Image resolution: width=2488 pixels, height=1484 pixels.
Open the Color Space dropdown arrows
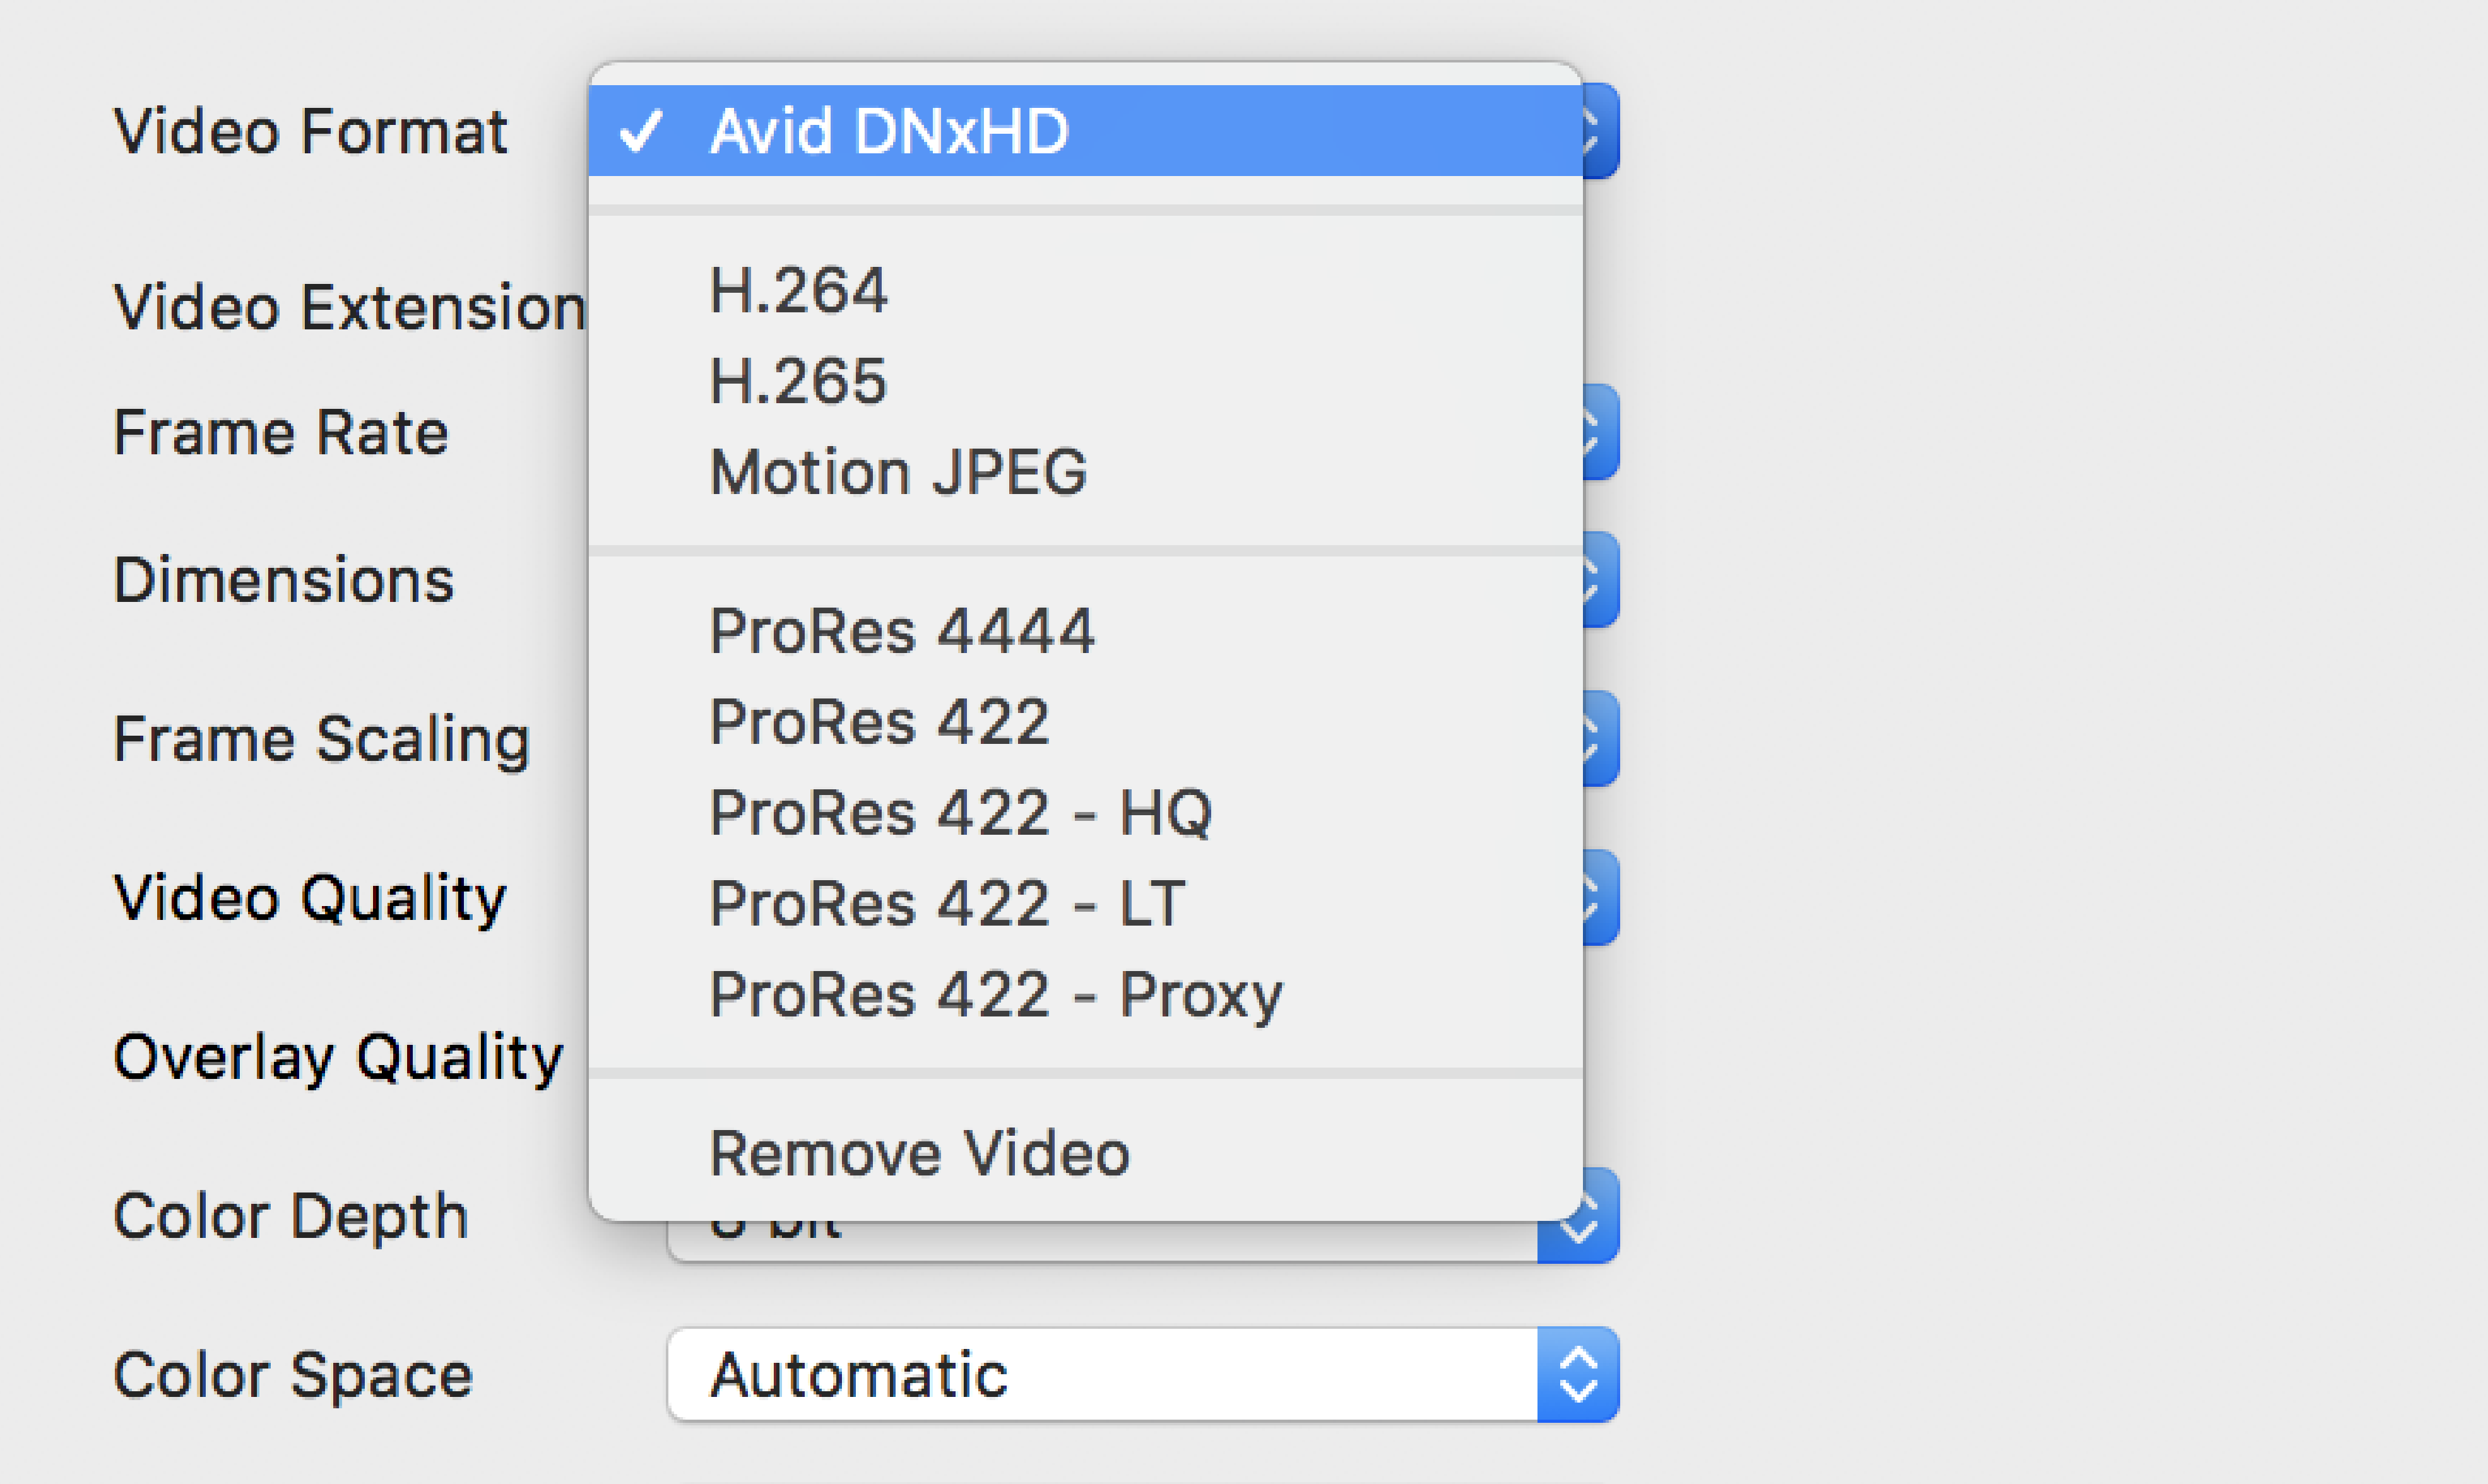[x=1578, y=1375]
